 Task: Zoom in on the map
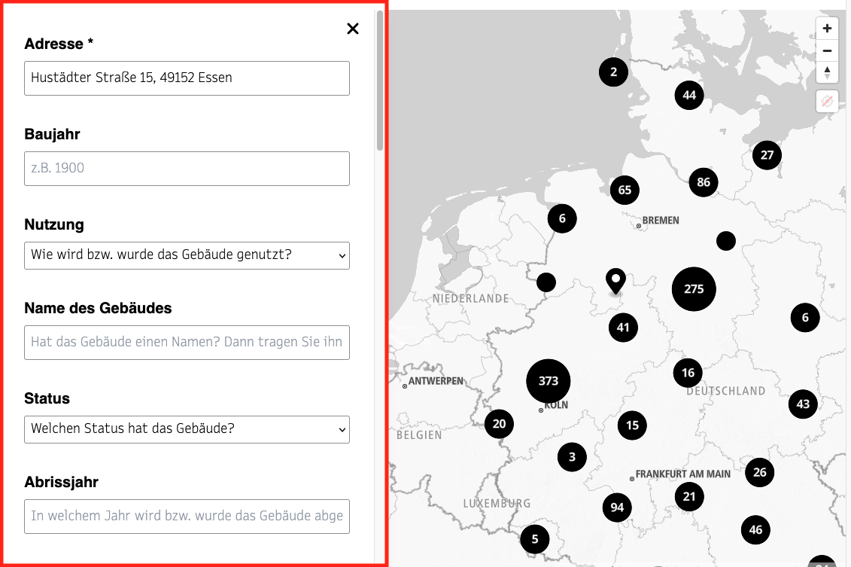827,29
